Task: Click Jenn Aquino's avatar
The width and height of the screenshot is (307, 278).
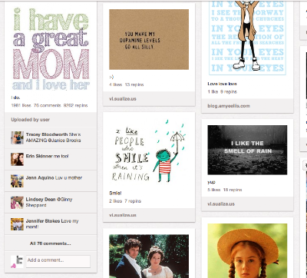Action: pos(17,180)
